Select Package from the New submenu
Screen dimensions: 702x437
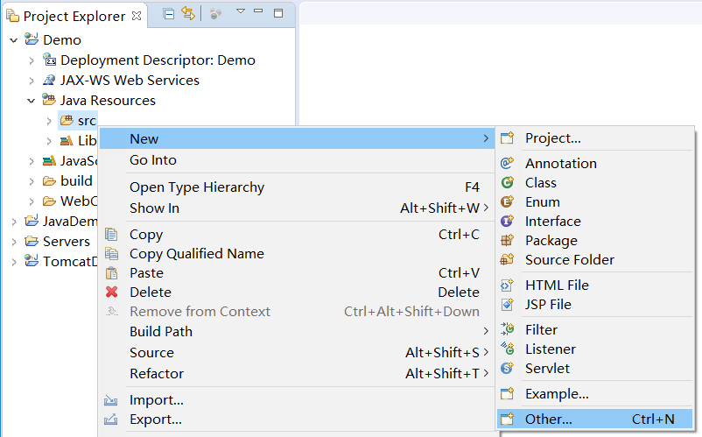551,241
